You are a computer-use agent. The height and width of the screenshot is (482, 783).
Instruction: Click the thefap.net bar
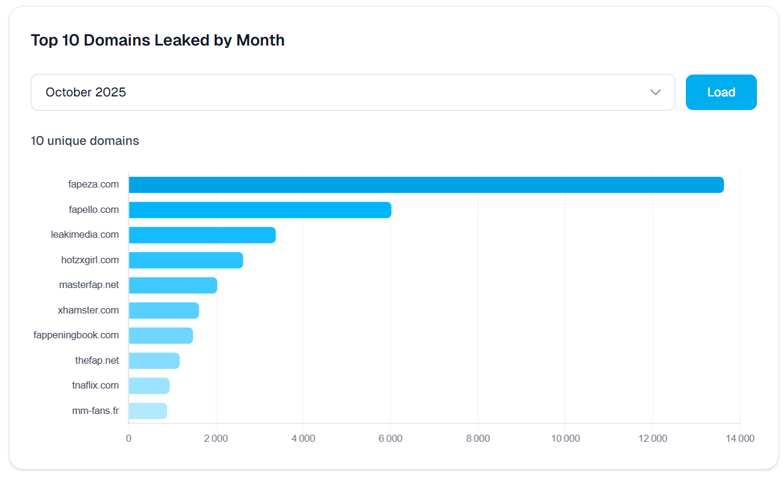153,360
